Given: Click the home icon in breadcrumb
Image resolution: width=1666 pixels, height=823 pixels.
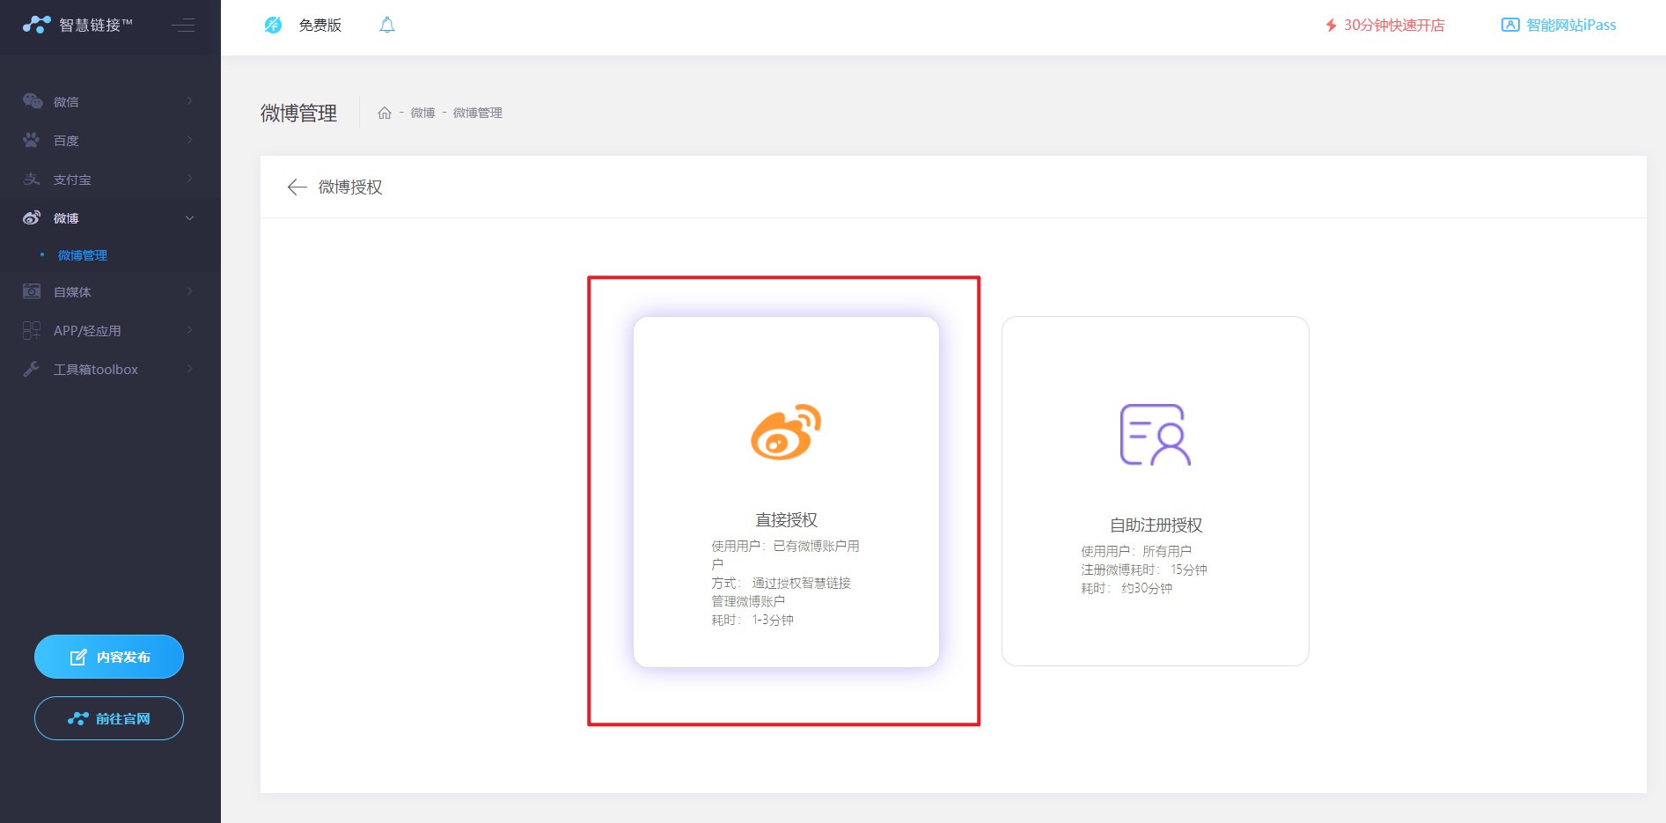Looking at the screenshot, I should pos(385,113).
